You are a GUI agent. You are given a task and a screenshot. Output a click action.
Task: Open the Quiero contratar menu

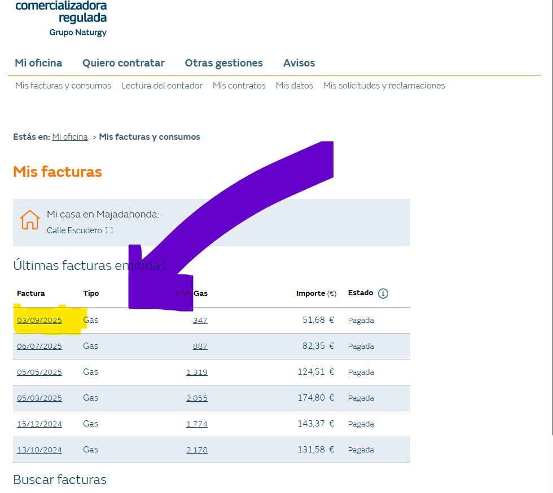pyautogui.click(x=124, y=63)
